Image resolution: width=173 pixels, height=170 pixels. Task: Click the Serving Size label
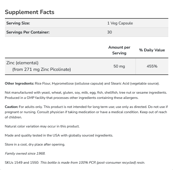click(18, 23)
